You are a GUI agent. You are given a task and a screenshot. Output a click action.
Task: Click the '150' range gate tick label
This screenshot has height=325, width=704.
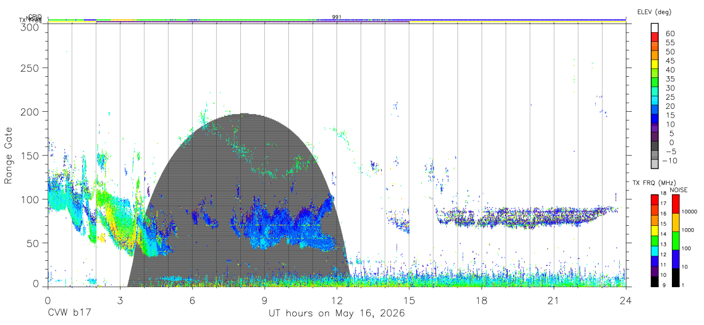coord(30,155)
